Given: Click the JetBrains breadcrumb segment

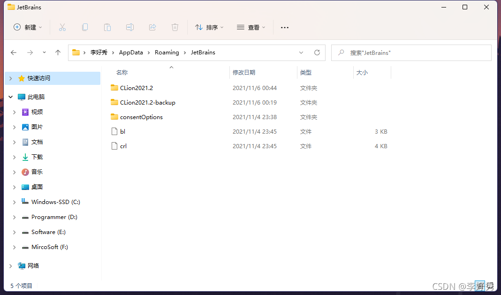Looking at the screenshot, I should pos(203,53).
